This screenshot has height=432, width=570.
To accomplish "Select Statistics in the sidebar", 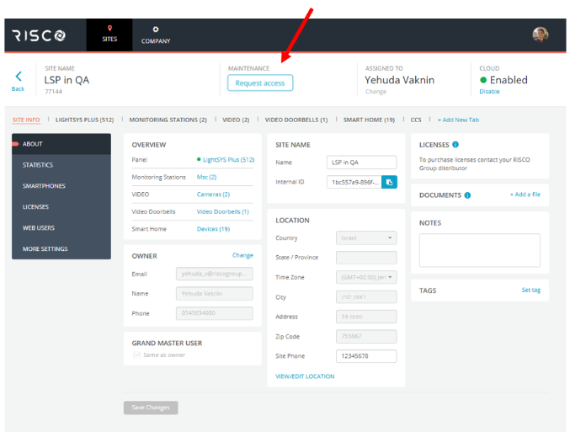I will point(38,165).
